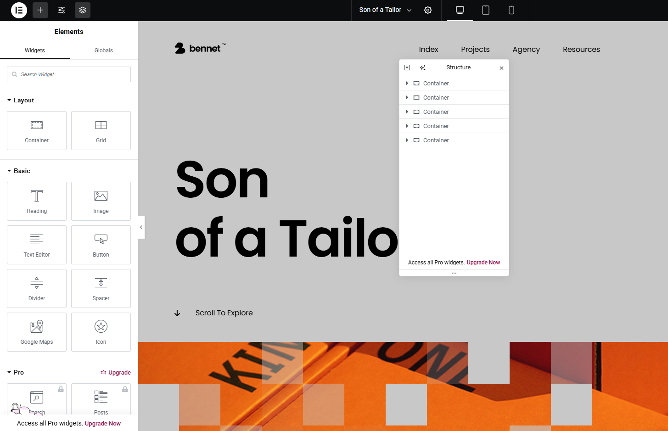Select desktop preview mode
This screenshot has width=668, height=431.
click(460, 10)
